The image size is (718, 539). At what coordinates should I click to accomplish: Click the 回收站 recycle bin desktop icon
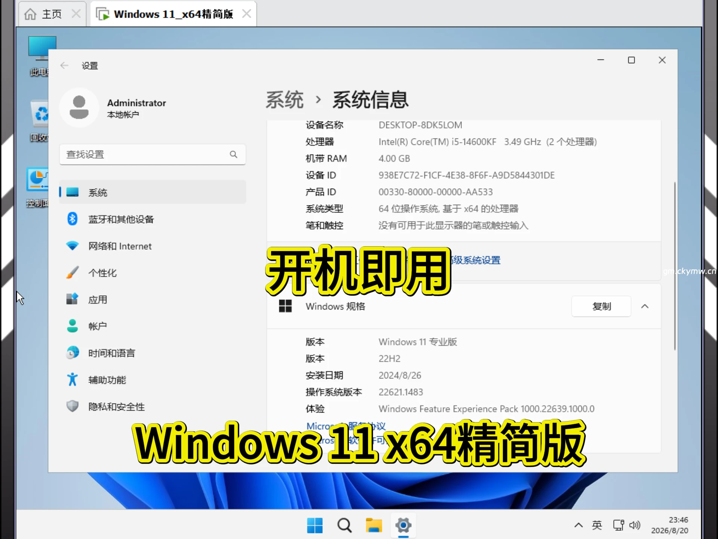point(39,121)
